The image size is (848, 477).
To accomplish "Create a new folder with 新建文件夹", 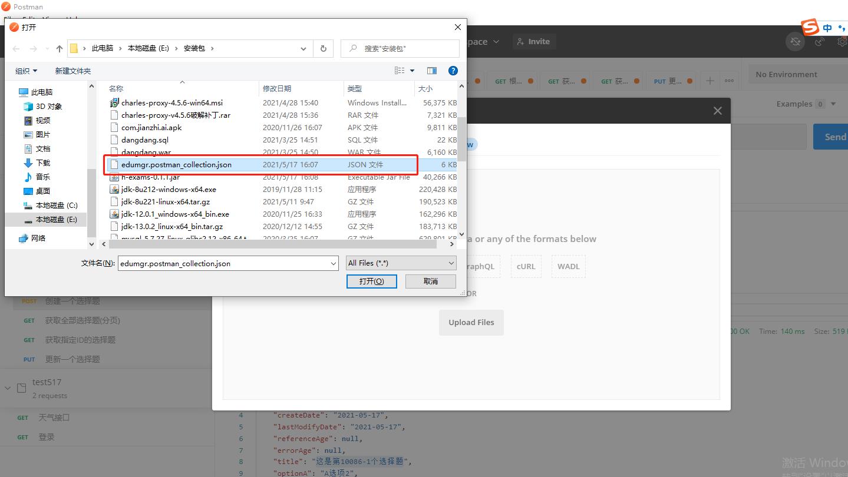I will pos(73,71).
